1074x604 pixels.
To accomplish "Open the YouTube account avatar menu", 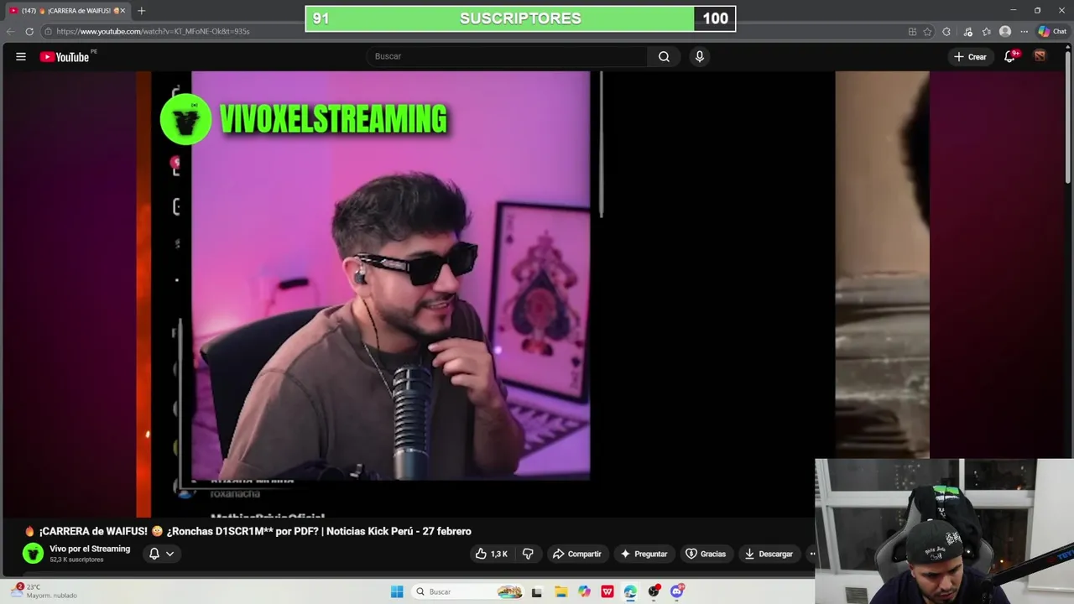I will [1040, 56].
